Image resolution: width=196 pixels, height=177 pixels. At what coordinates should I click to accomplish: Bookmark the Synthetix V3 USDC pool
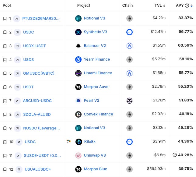[x=5, y=32]
